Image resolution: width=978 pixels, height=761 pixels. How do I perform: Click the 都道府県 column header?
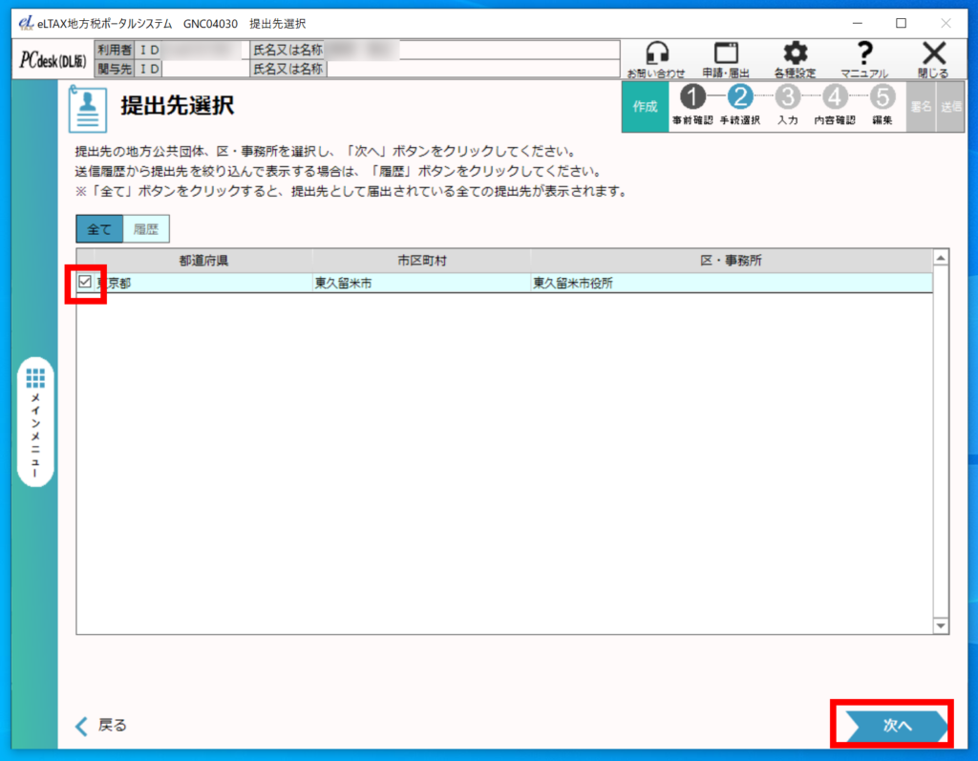click(x=195, y=261)
